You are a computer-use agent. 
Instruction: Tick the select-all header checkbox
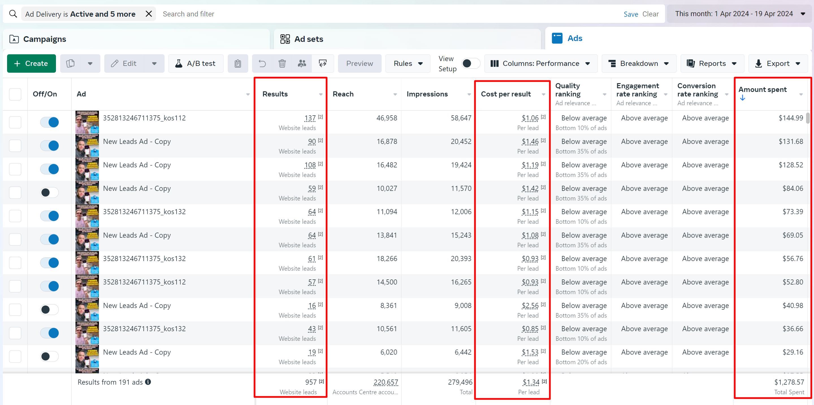tap(15, 94)
